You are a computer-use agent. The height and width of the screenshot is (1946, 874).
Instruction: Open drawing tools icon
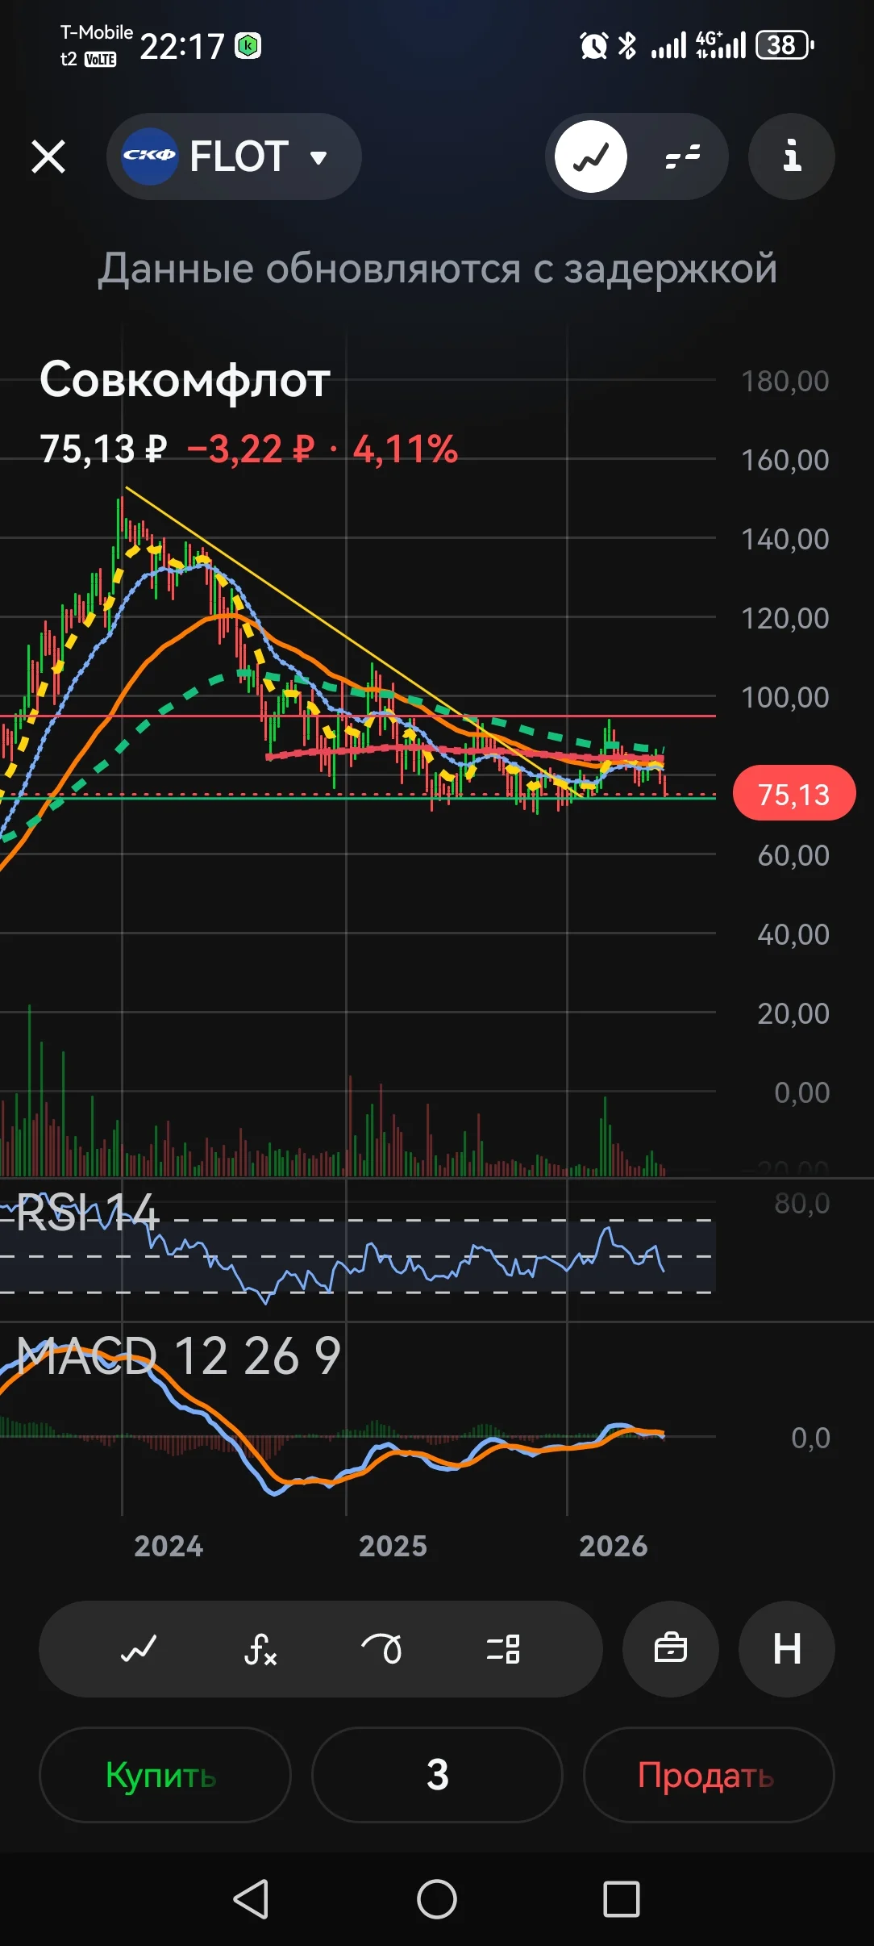pos(381,1648)
